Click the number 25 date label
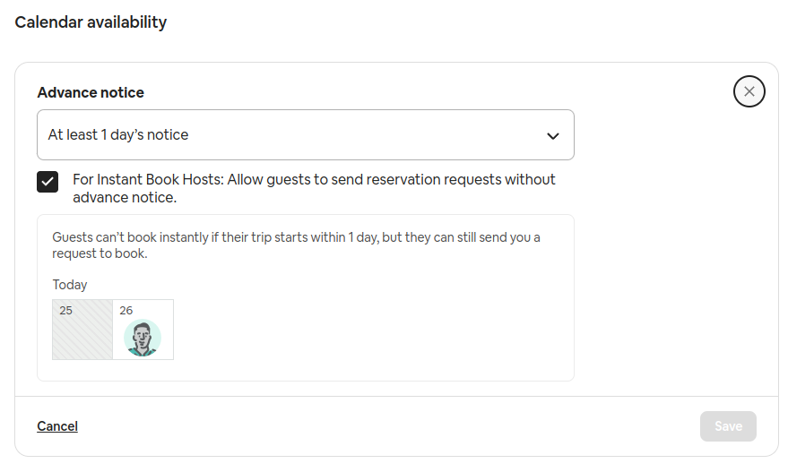This screenshot has height=472, width=788. [x=65, y=310]
